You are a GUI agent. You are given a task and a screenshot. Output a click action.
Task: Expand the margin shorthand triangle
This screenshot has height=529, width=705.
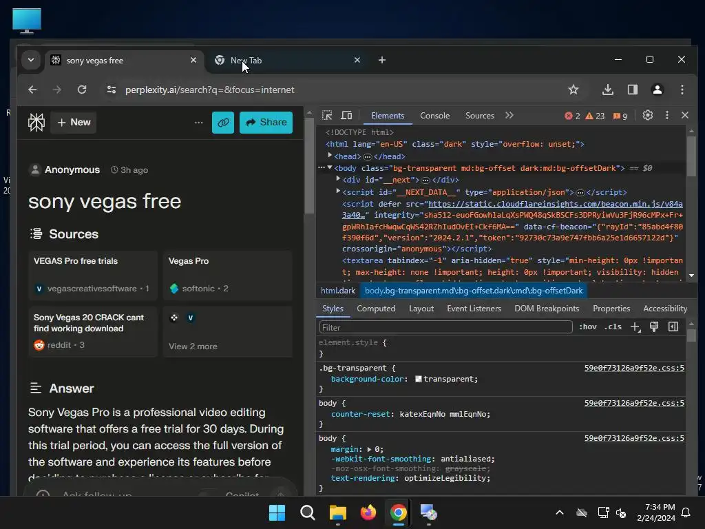(x=370, y=449)
